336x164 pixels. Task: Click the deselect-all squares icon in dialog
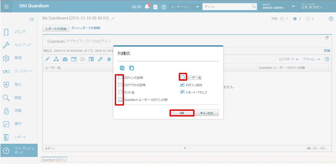(x=131, y=68)
